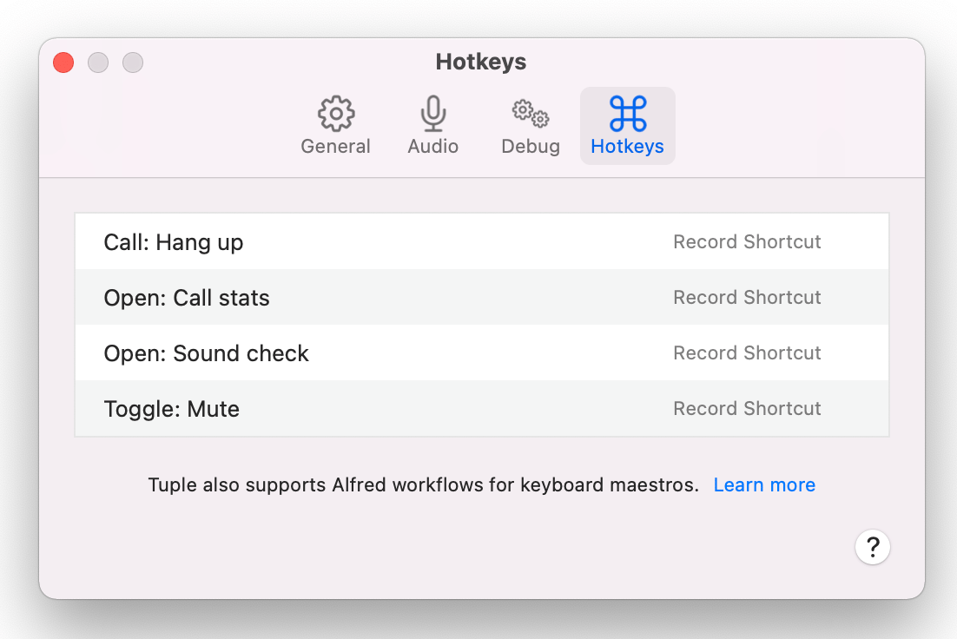957x639 pixels.
Task: Follow the Learn more link
Action: point(764,484)
